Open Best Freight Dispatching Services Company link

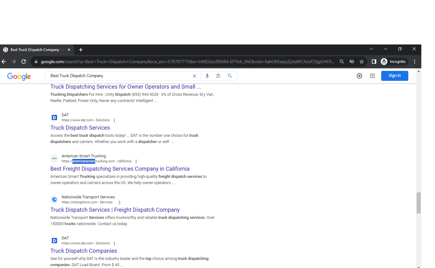coord(120,169)
